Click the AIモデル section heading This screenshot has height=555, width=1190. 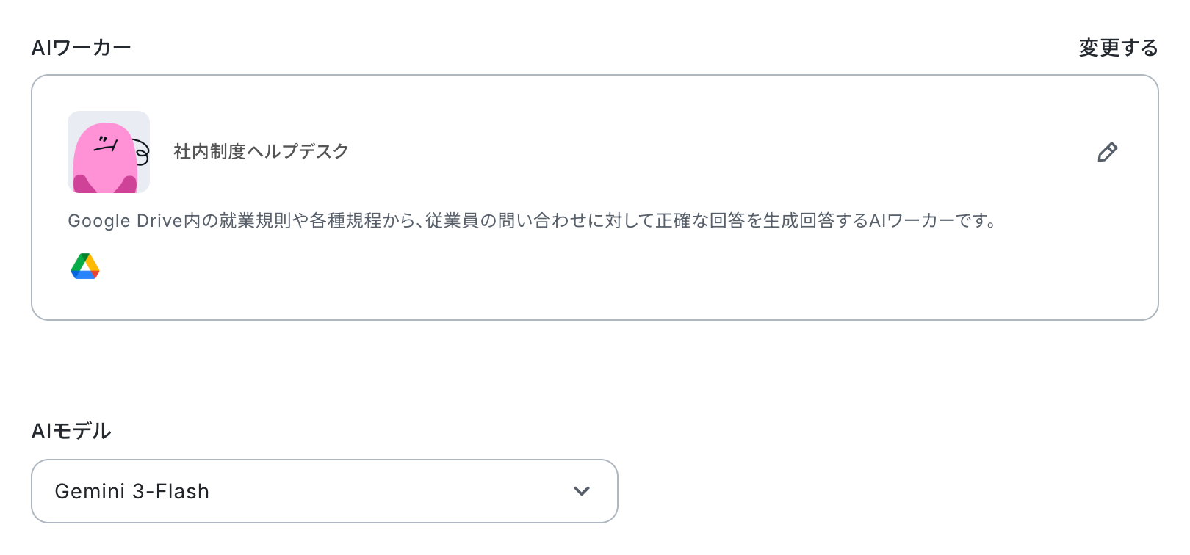[71, 431]
